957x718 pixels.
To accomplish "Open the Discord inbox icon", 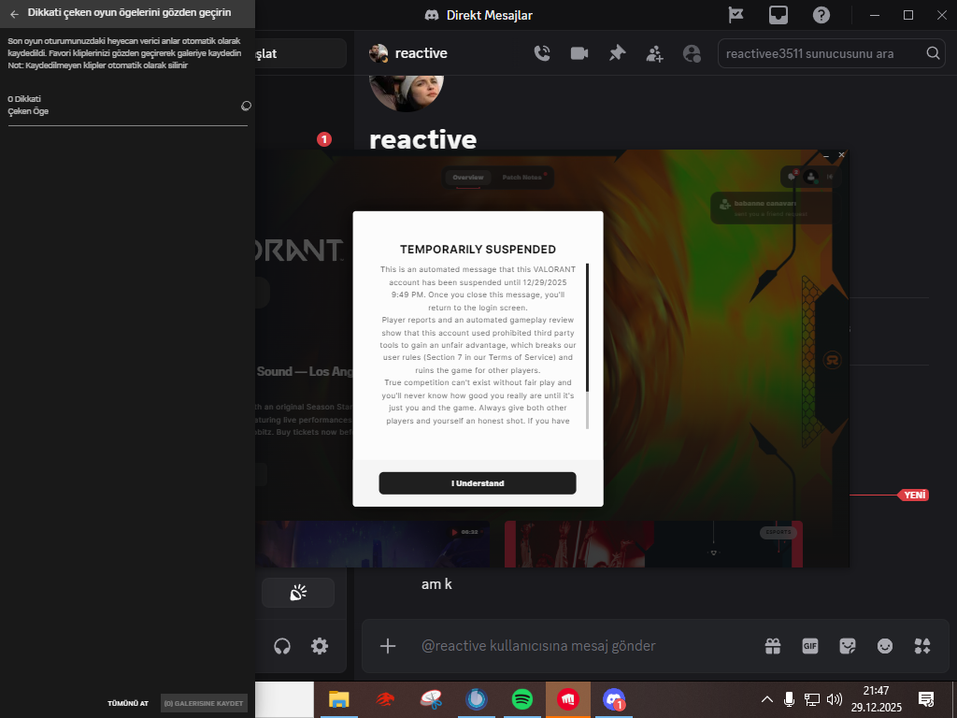I will (778, 15).
